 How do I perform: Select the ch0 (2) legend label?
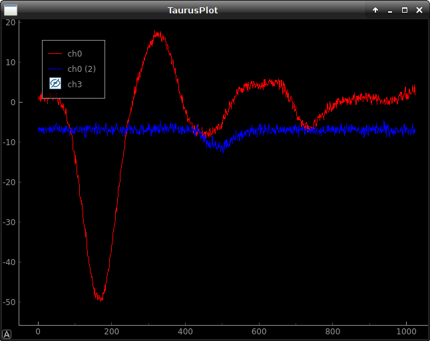coord(82,69)
